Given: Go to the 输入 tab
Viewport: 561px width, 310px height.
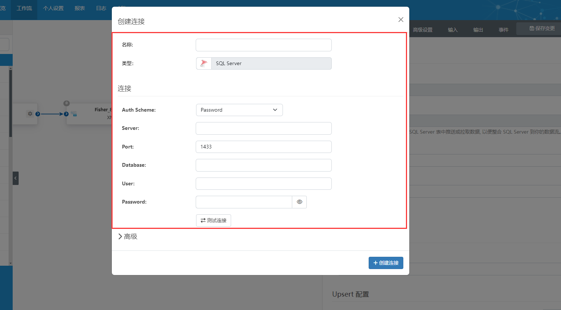Looking at the screenshot, I should (x=453, y=30).
